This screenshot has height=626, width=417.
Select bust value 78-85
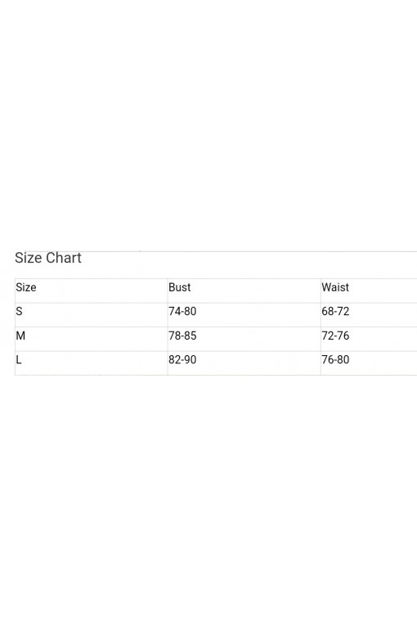coord(182,336)
